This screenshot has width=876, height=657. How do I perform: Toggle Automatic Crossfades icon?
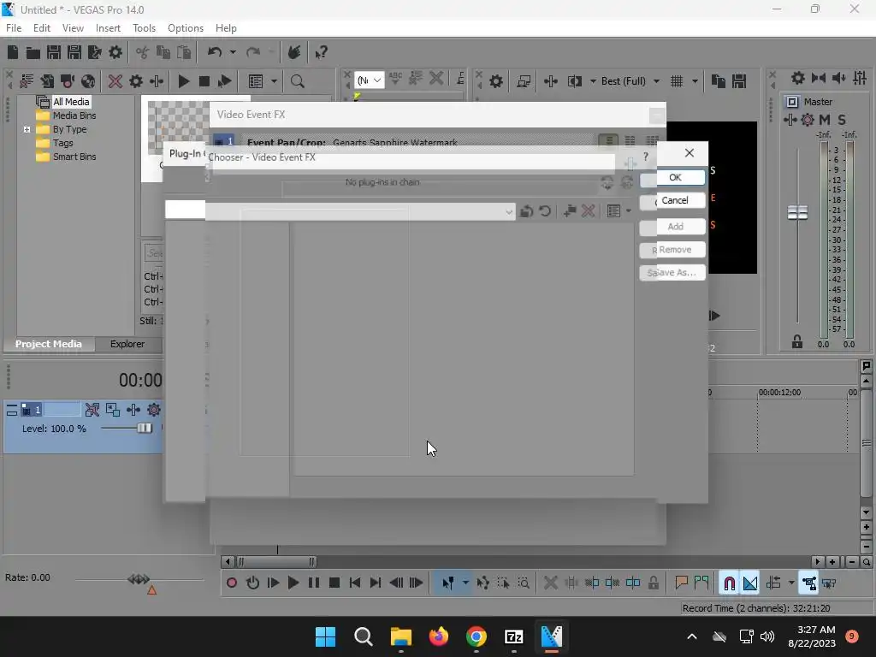point(750,583)
